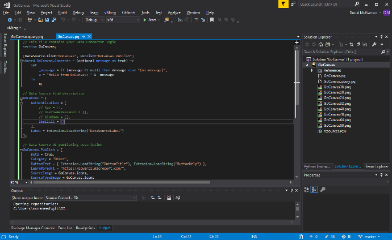Toggle word wrap in Output panel
The image size is (392, 240).
coord(178,198)
